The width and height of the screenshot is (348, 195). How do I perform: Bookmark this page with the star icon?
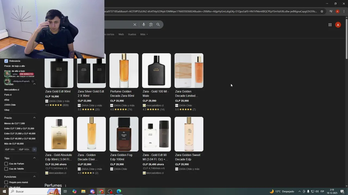(322, 11)
